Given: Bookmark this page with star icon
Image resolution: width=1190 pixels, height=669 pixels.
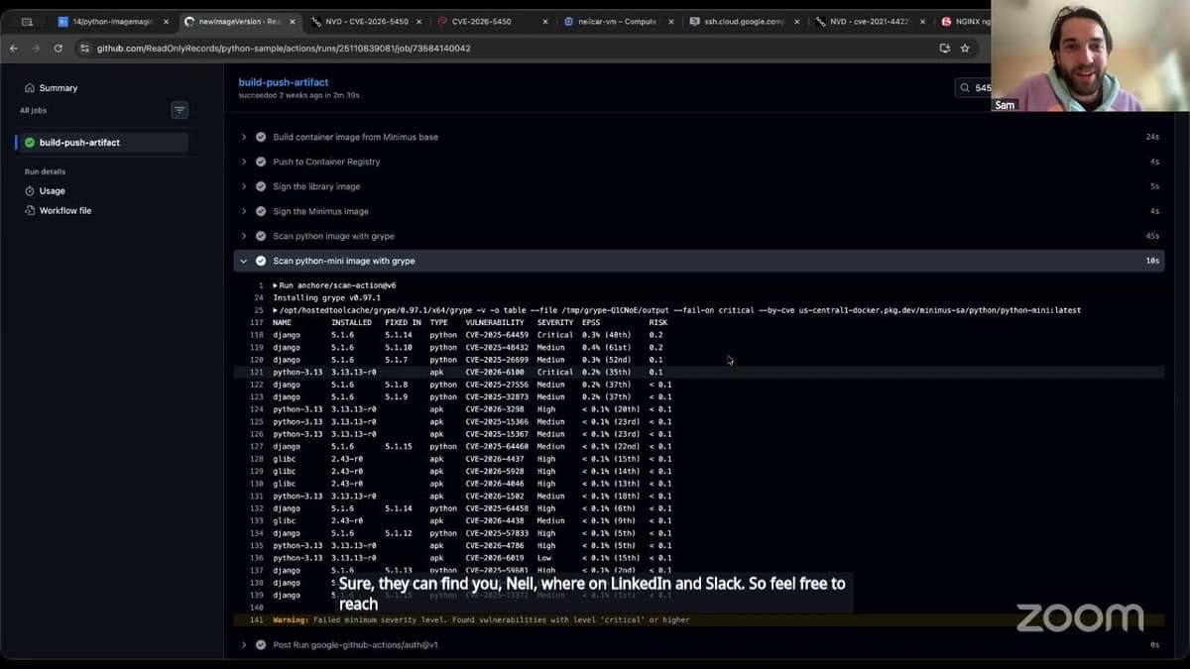Looking at the screenshot, I should pyautogui.click(x=965, y=48).
